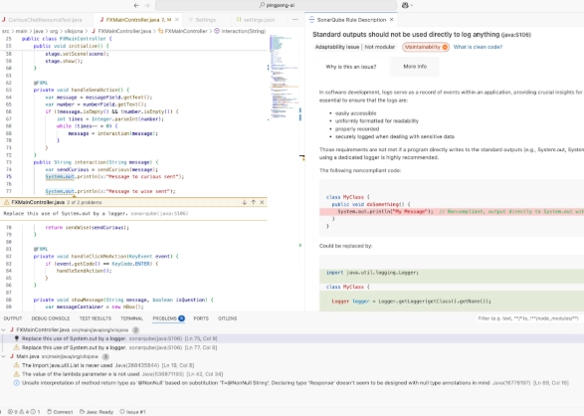
Task: Open the command center search box pingpong-ai
Action: coord(276,5)
